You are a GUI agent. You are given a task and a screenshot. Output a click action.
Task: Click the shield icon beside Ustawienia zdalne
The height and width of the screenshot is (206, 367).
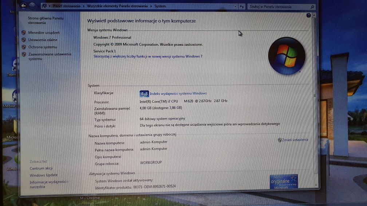(24, 40)
